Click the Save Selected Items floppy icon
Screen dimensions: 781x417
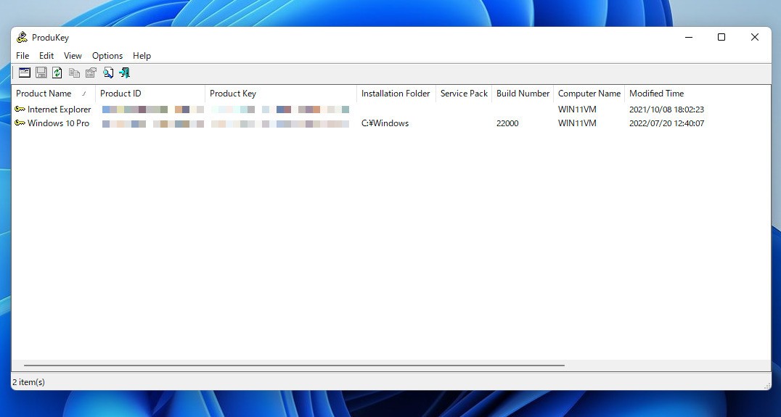[x=41, y=73]
